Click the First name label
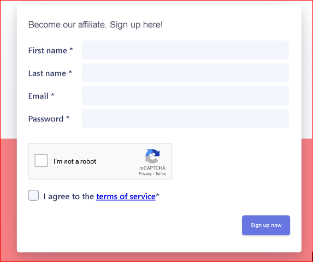The height and width of the screenshot is (262, 313). [50, 50]
